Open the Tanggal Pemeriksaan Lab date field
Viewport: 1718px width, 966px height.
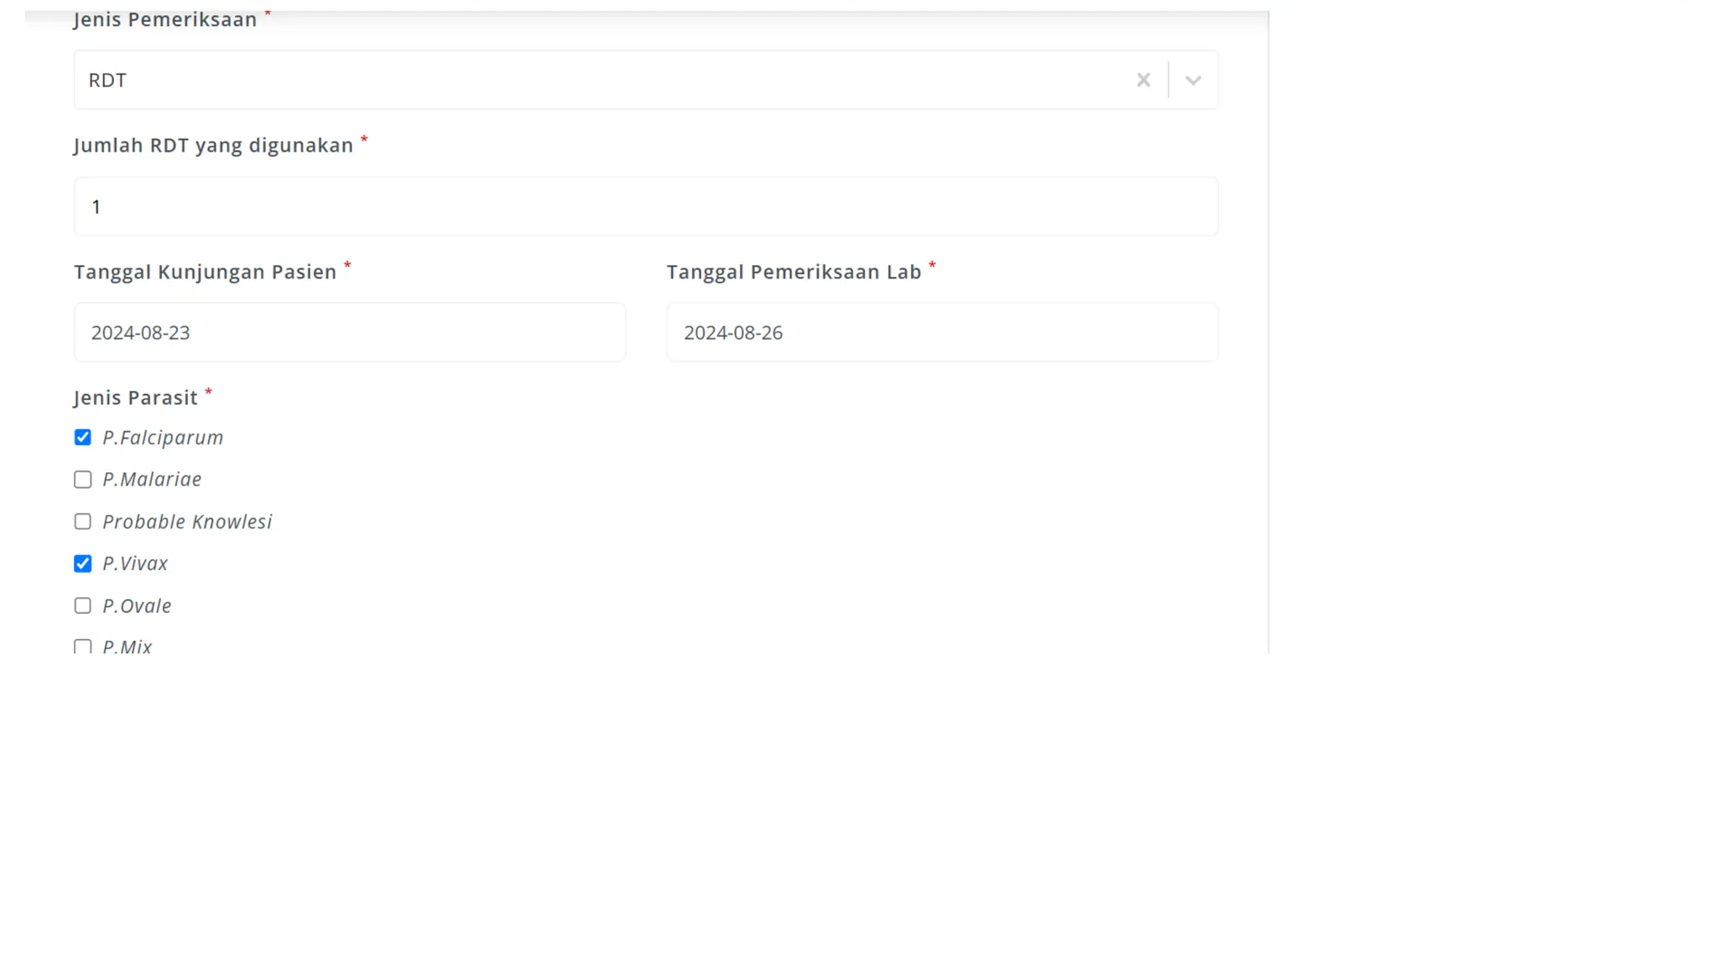coord(941,333)
